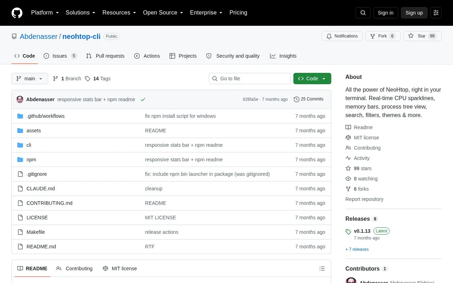The image size is (453, 283).
Task: Open the appearance settings icon button
Action: (436, 13)
